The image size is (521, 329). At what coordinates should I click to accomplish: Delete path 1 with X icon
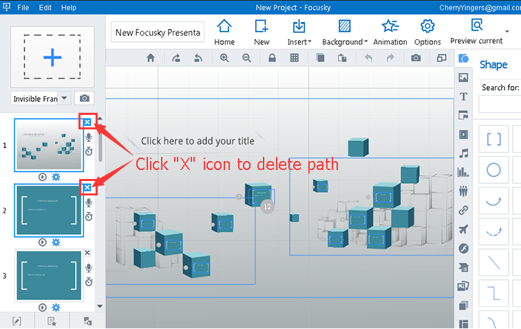87,123
